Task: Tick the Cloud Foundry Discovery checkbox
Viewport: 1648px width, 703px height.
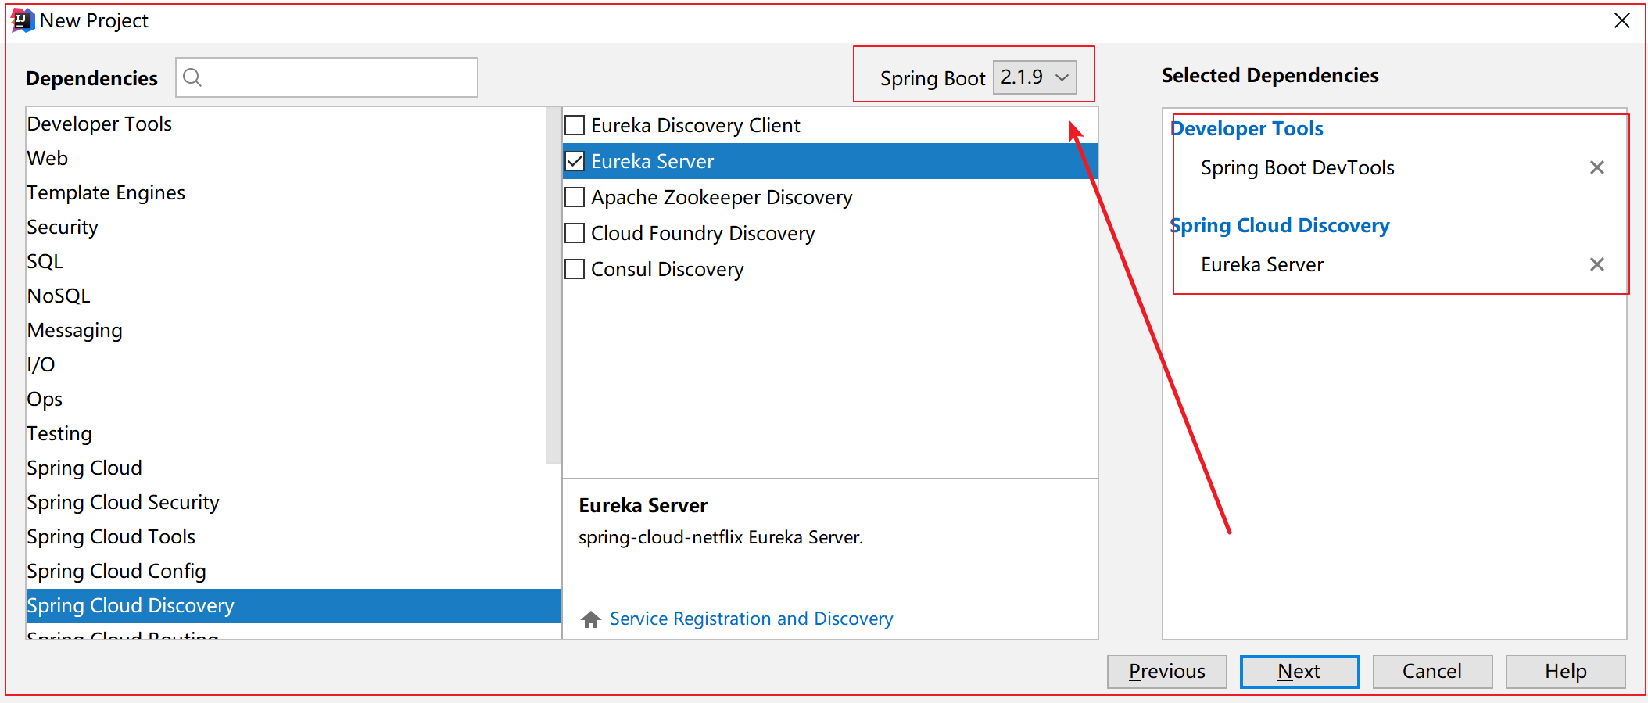Action: (x=575, y=233)
